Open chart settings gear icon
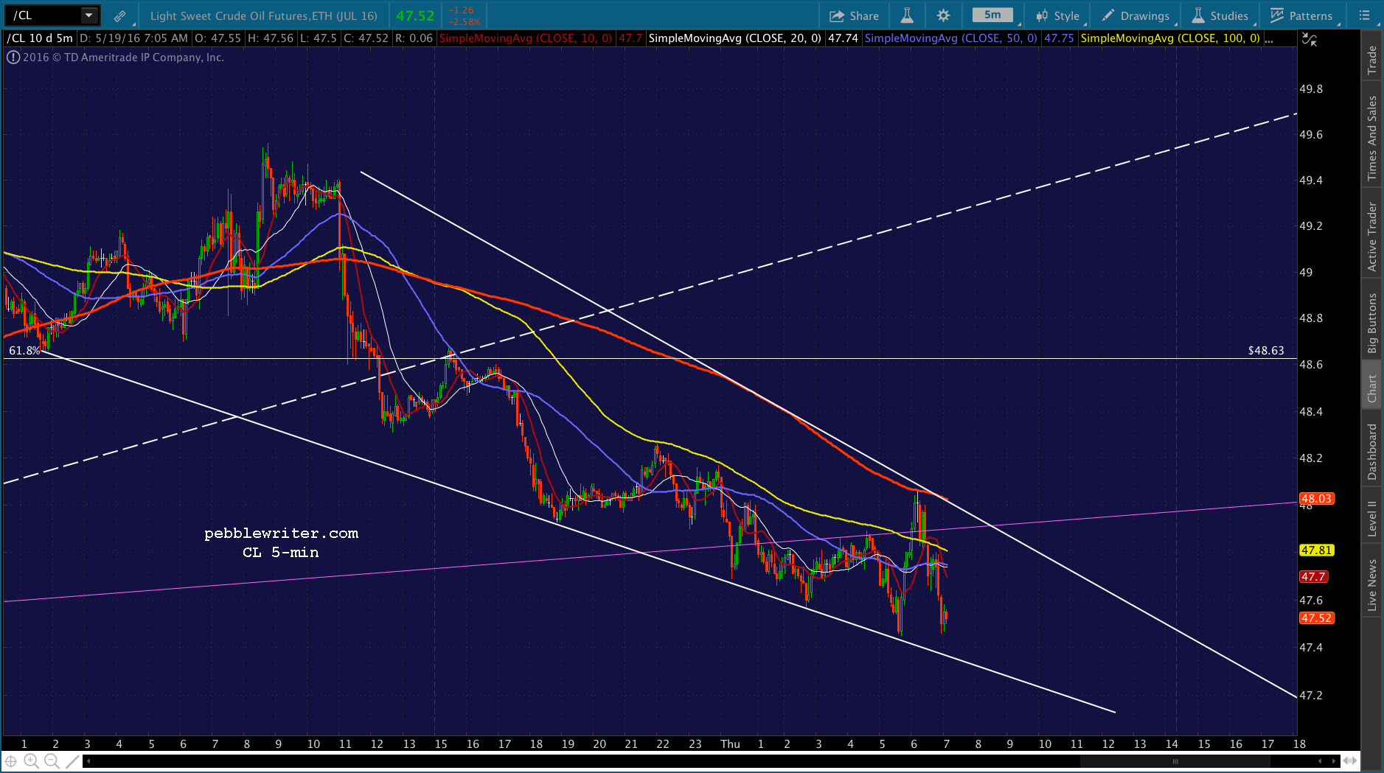The image size is (1384, 773). [x=943, y=15]
